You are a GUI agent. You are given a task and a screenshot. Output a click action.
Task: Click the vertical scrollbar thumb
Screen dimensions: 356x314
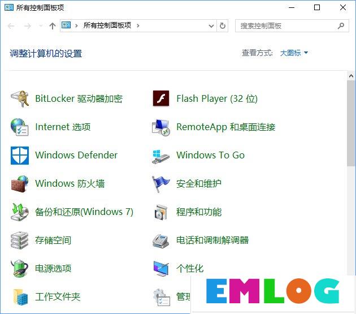point(351,123)
